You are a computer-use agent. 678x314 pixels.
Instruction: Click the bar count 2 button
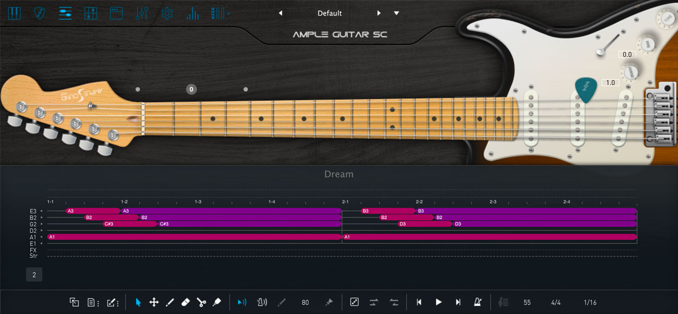[x=34, y=275]
